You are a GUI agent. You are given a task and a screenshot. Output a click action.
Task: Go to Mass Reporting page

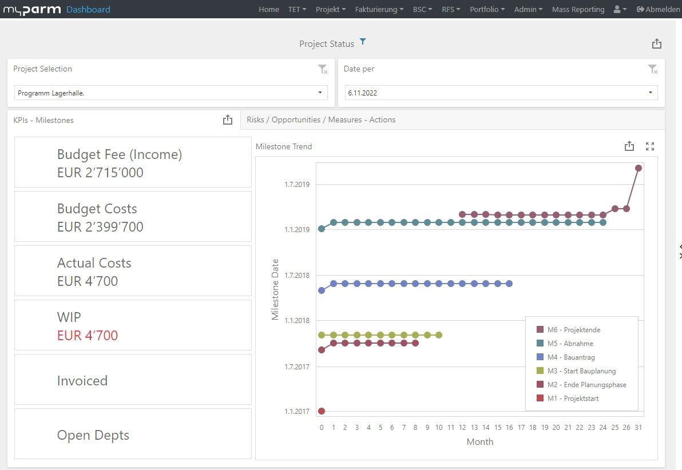578,9
